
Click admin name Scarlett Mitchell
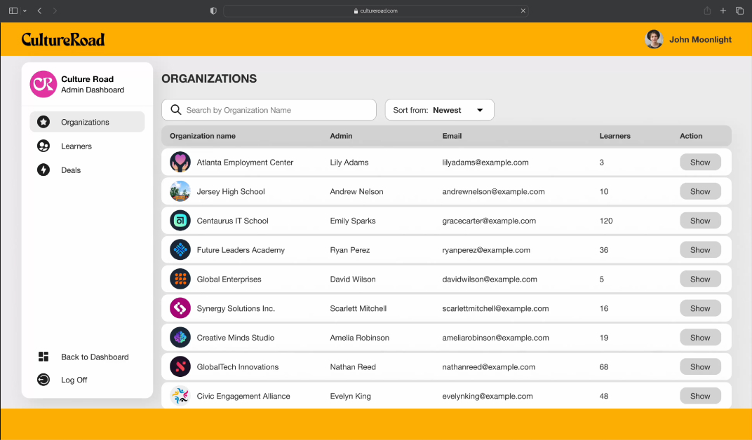point(358,308)
